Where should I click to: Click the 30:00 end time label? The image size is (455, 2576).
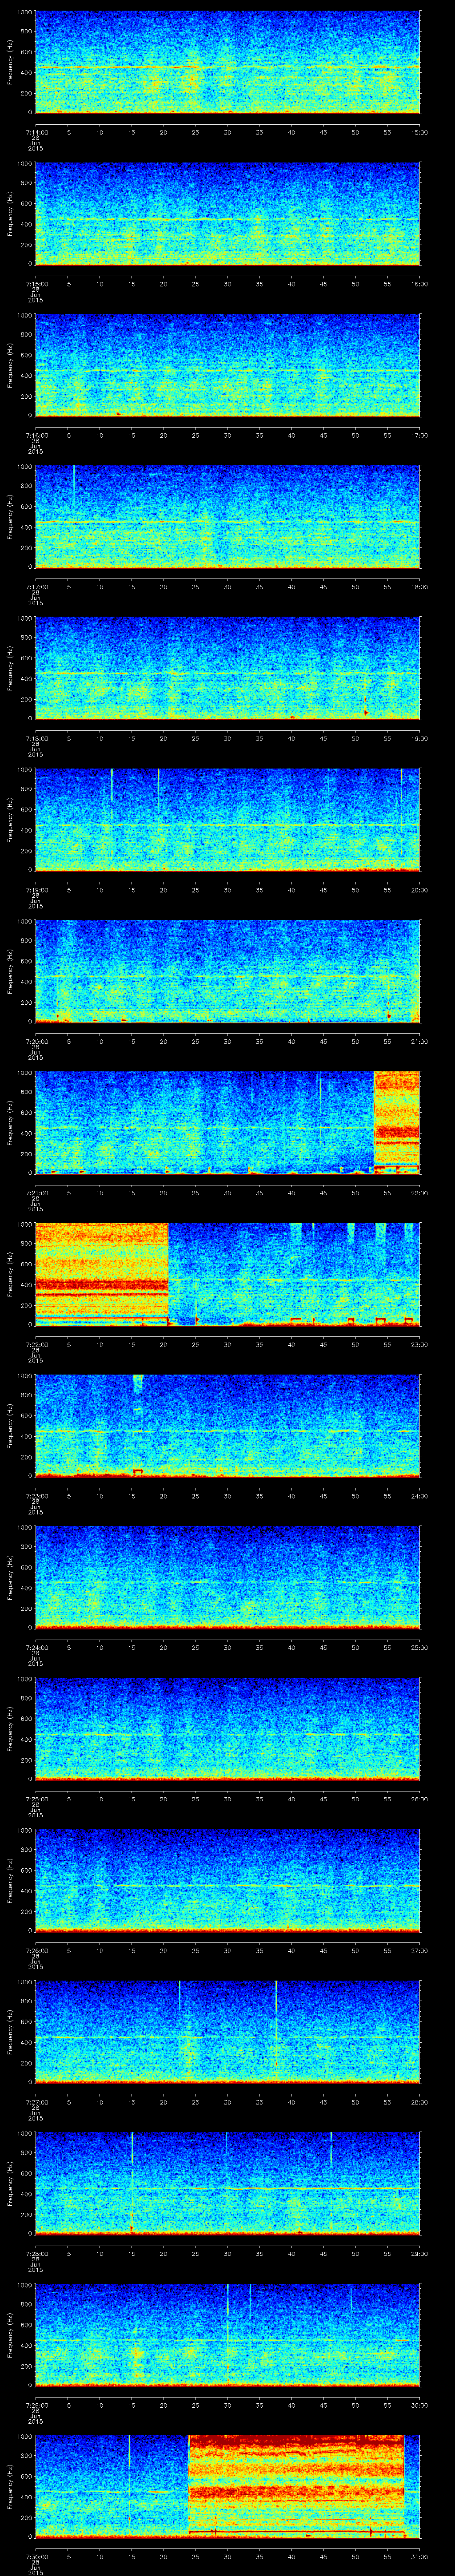click(x=420, y=2405)
